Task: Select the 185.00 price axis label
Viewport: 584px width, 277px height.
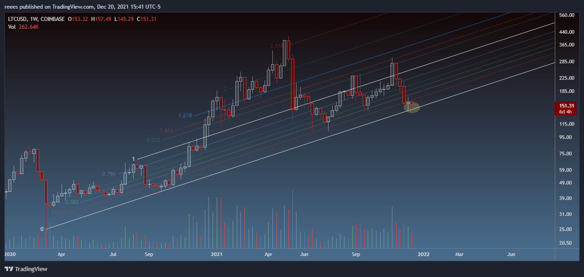Action: tap(566, 92)
